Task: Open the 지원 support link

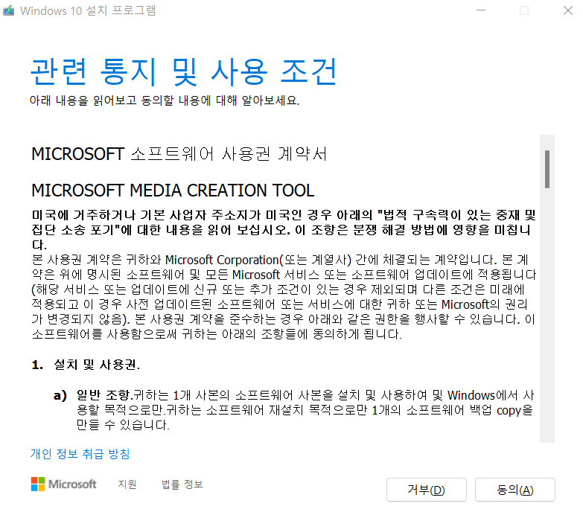Action: click(127, 484)
